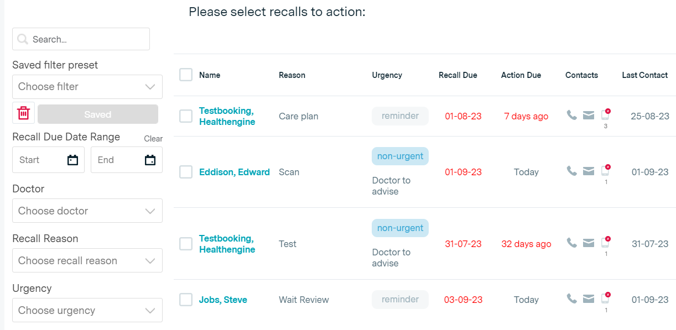Open the Eddison, Edward patient link

point(235,172)
